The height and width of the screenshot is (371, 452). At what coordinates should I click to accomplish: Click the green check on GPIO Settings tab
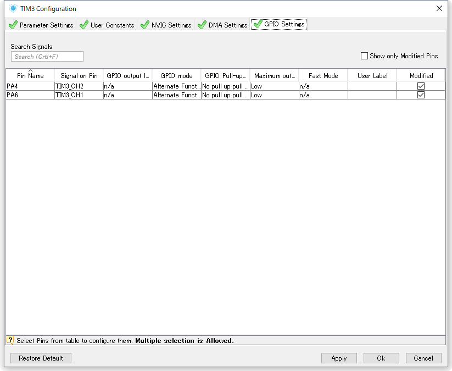[256, 24]
